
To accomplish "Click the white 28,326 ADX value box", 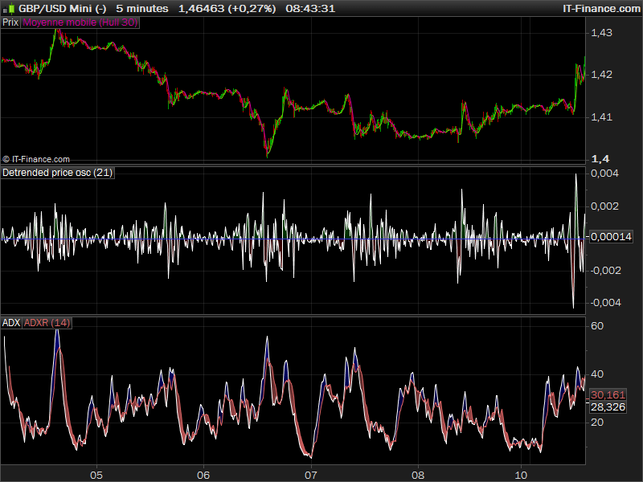I will [608, 407].
